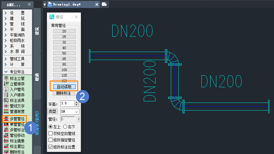Select the 右下 radio button
Image resolution: width=274 pixels, height=154 pixels.
point(65,127)
